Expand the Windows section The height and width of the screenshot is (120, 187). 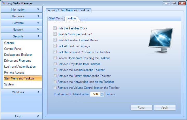[x=22, y=92]
